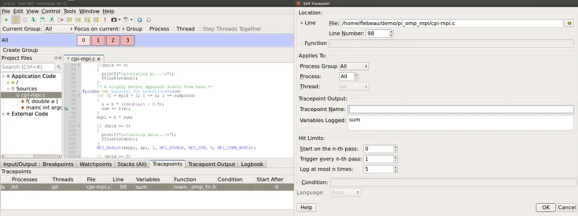The height and width of the screenshot is (216, 578).
Task: Click the Step Over toolbar icon
Action: click(42, 20)
